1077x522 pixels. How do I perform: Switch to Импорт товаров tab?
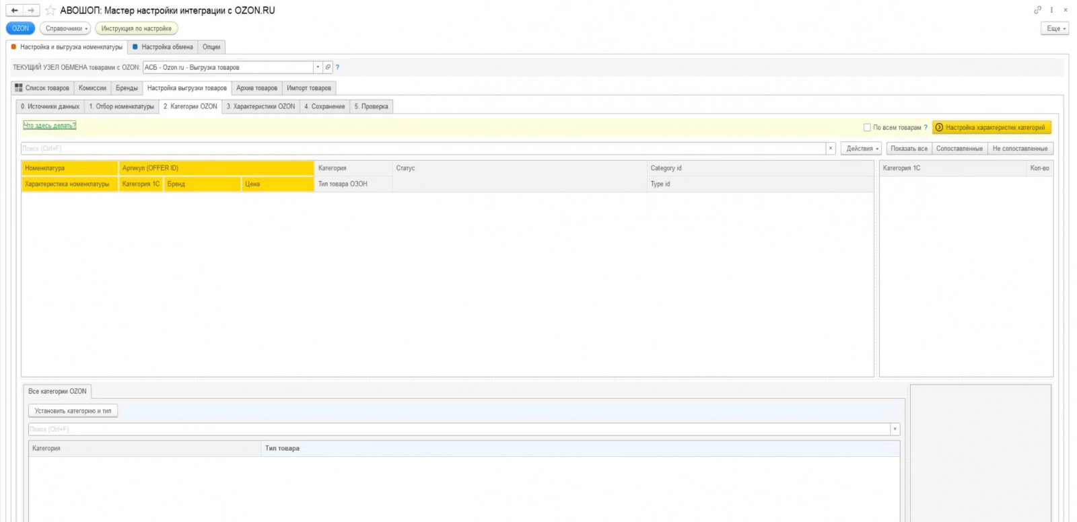coord(309,88)
